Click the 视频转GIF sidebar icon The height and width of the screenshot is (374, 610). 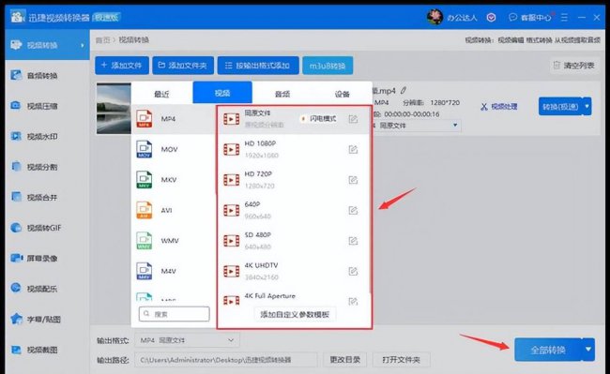[16, 228]
